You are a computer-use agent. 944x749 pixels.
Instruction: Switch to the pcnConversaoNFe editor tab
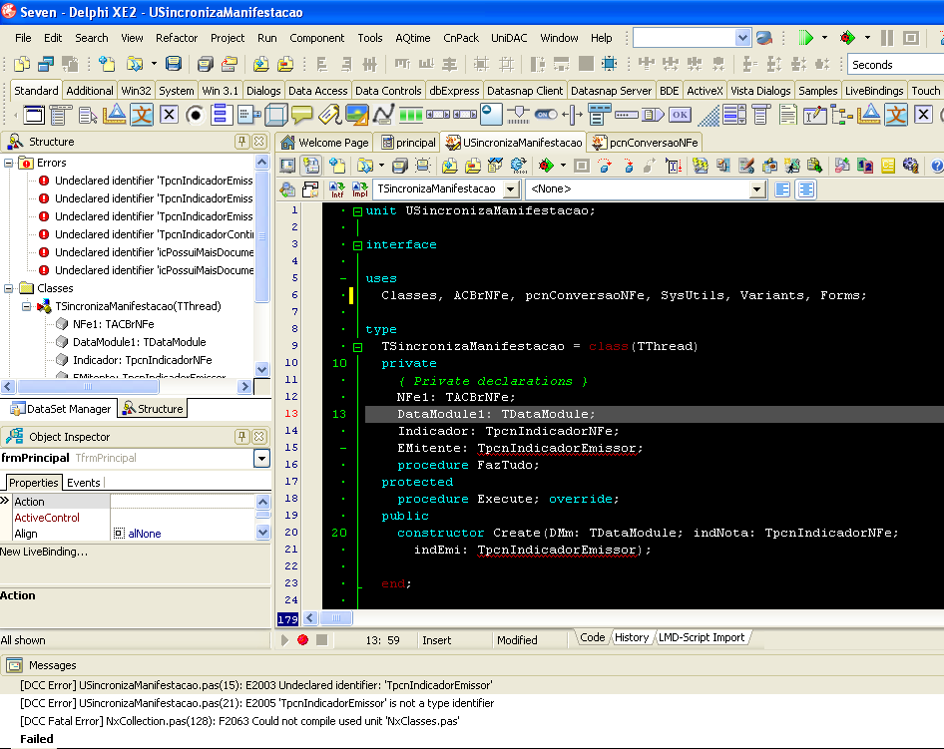coord(646,143)
